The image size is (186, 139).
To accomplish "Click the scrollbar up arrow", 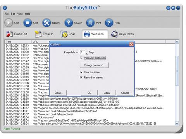I will coord(177,42).
